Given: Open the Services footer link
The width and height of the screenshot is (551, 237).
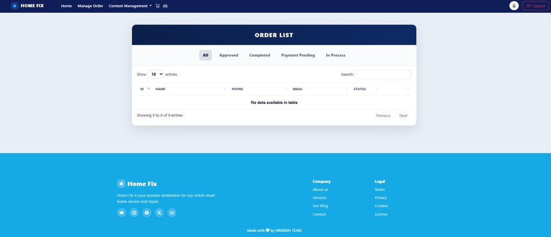Looking at the screenshot, I should point(320,198).
